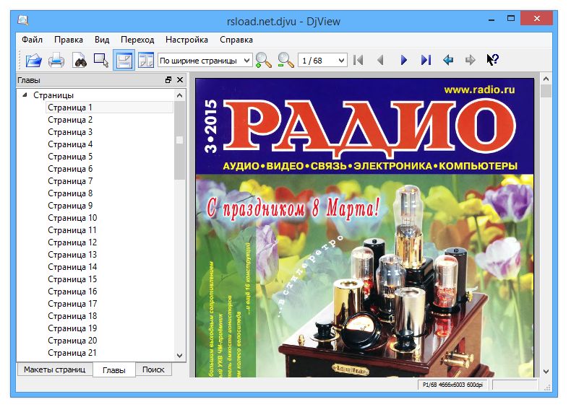Select Страница 7 in the tree

70,181
